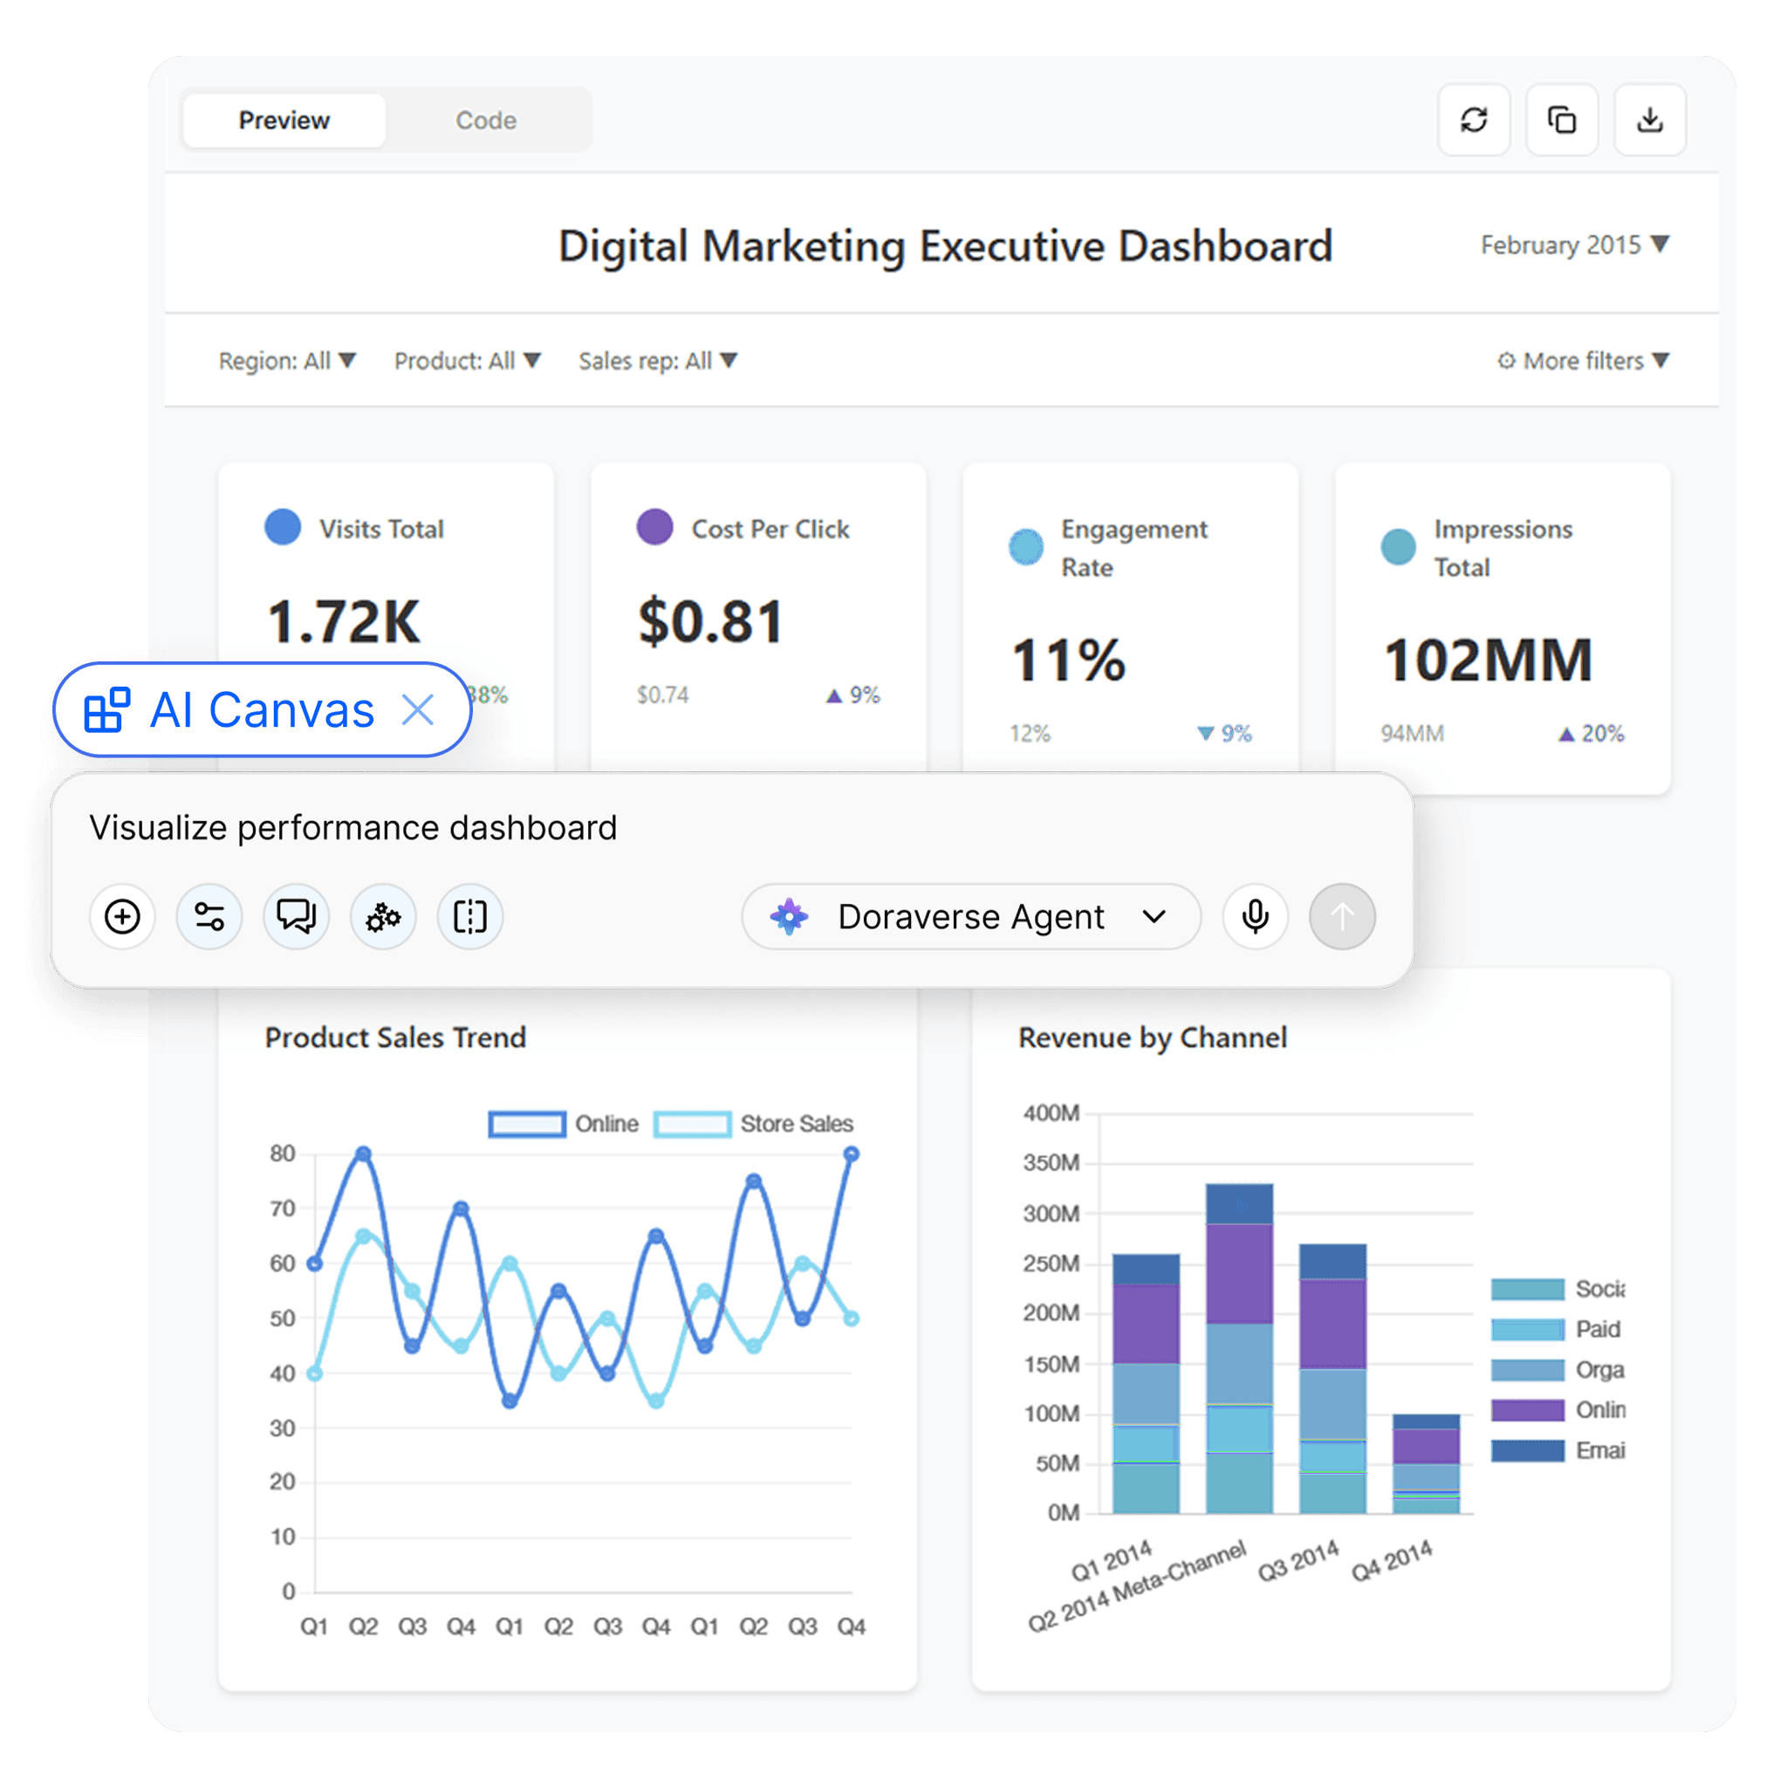Open the sliders settings icon
The width and height of the screenshot is (1787, 1787).
pos(209,917)
